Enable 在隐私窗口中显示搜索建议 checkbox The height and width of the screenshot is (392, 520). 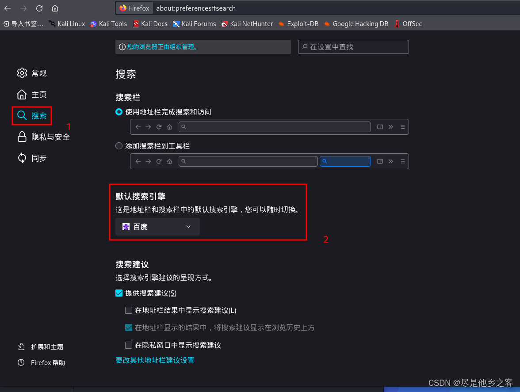[x=128, y=345]
